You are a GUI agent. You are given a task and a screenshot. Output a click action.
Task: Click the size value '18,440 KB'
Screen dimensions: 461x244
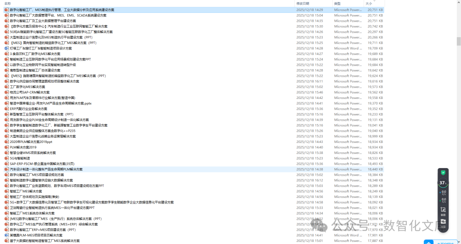[x=375, y=169]
